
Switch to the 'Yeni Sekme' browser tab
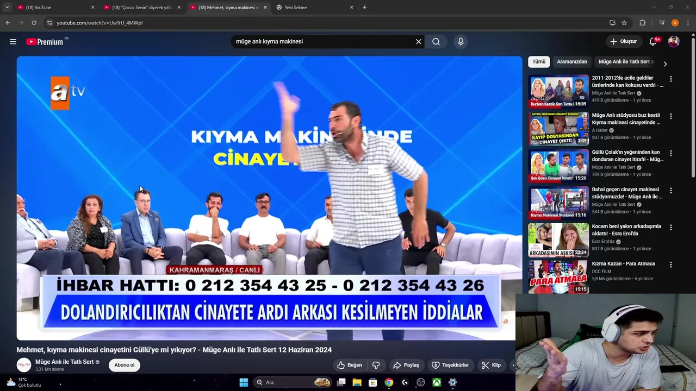[x=314, y=8]
